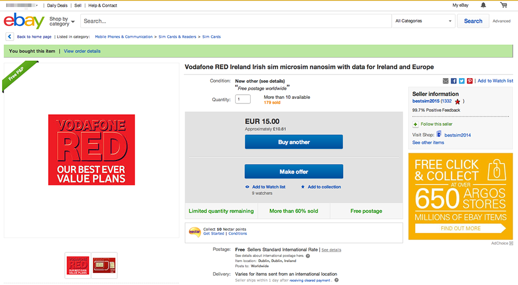Add to collection star link
Screen dimensions: 518x285
[x=321, y=187]
